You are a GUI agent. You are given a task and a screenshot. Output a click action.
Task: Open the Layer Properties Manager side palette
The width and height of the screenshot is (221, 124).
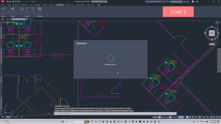point(1,56)
